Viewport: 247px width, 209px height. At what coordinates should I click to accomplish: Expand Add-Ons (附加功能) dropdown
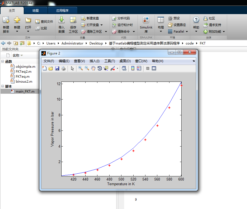[x=224, y=32]
